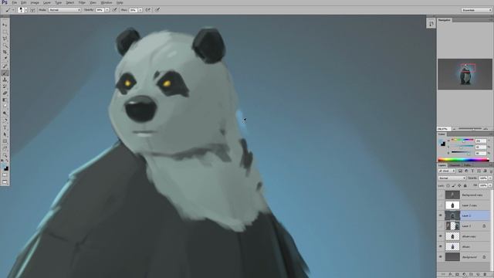Switch to the Channels tab
This screenshot has height=278, width=494.
coord(455,165)
